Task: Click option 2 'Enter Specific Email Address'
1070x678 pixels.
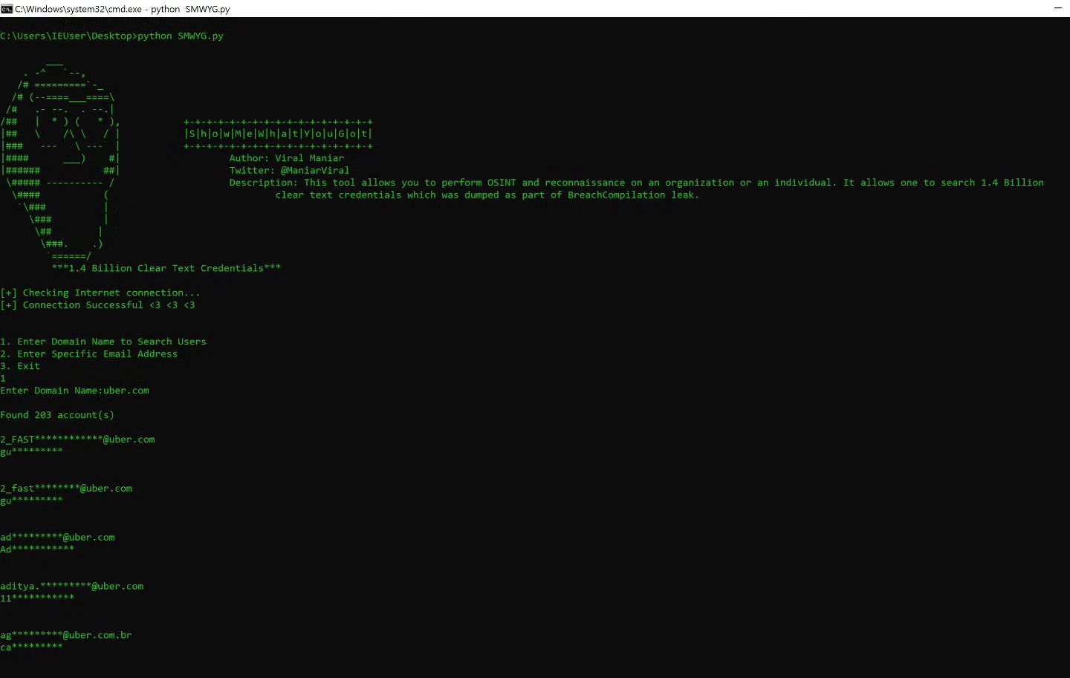Action: (x=89, y=354)
